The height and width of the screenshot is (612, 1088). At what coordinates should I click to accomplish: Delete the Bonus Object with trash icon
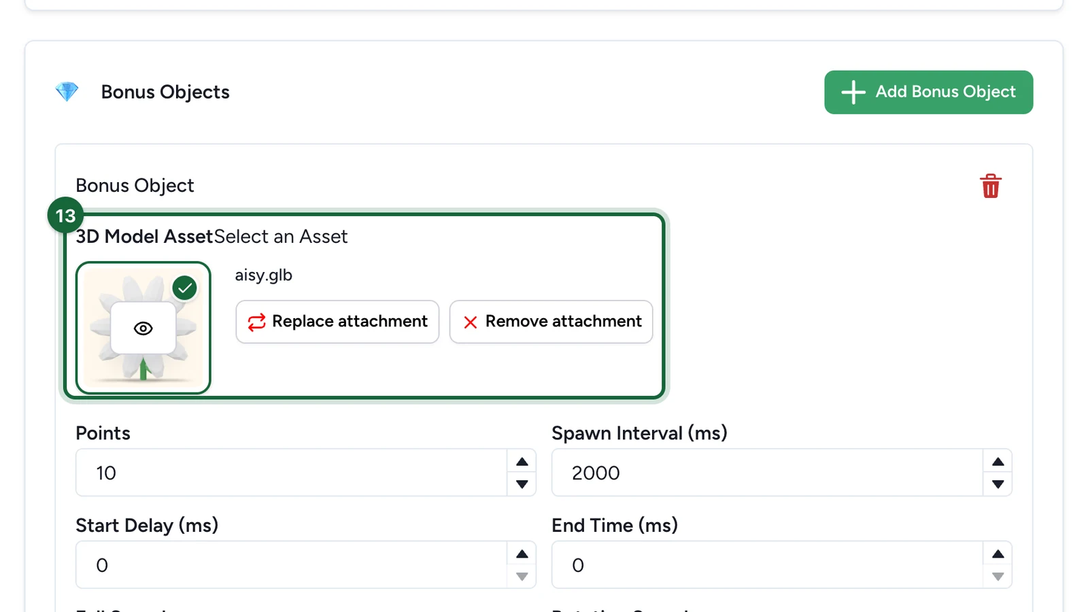990,186
